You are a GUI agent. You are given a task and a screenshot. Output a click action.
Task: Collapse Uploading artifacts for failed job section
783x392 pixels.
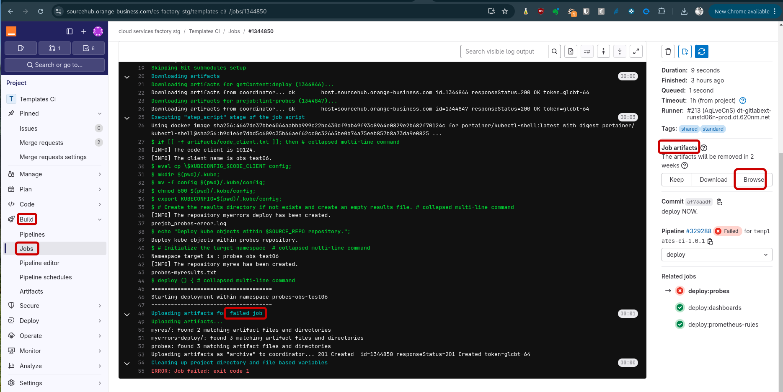coord(127,315)
